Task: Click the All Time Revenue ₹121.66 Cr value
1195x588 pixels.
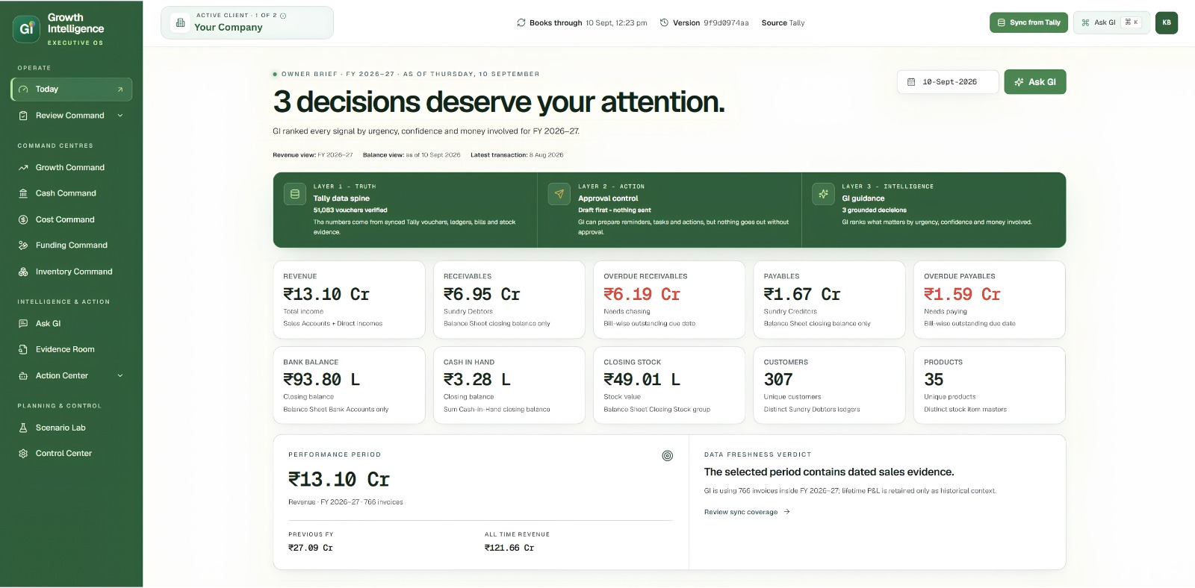Action: (x=509, y=548)
